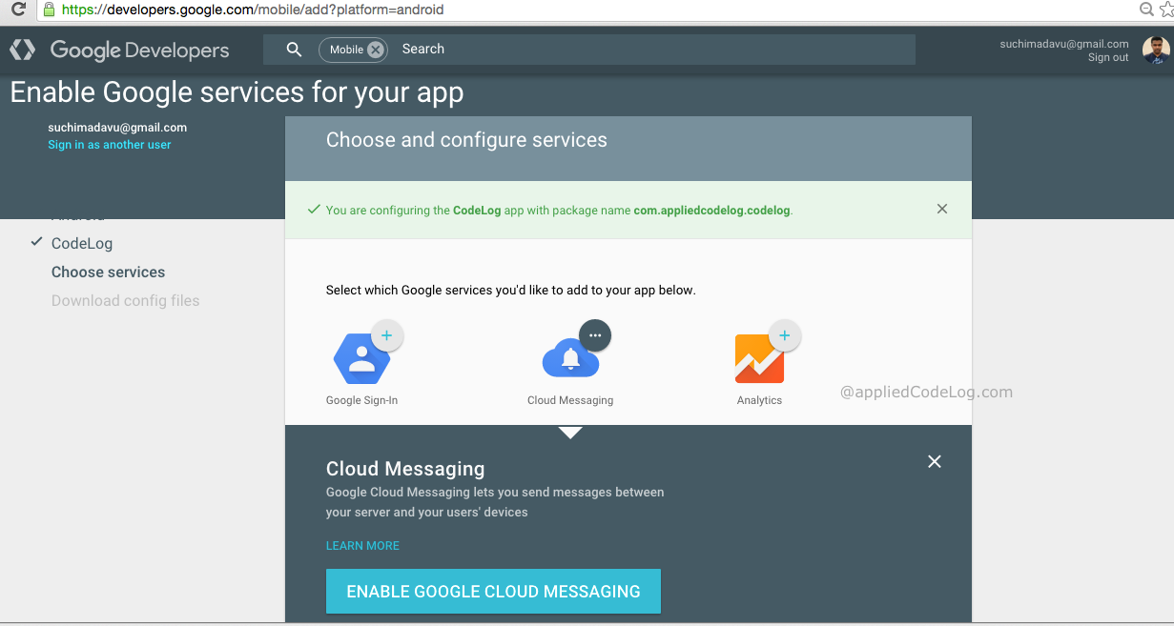Reload the page with the browser refresh icon
This screenshot has width=1174, height=626.
(18, 10)
